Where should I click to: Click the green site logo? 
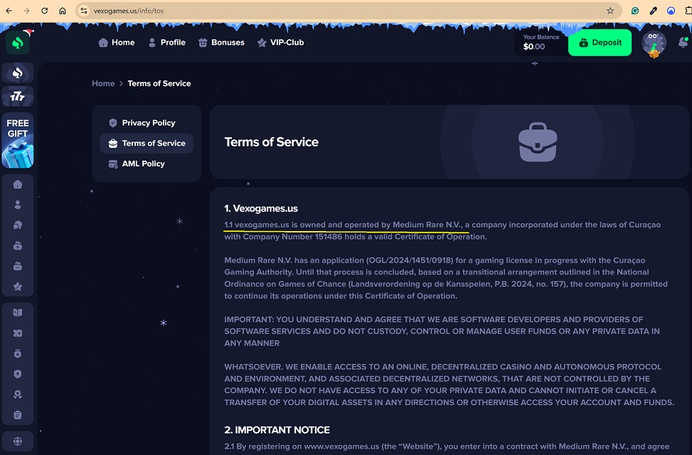pyautogui.click(x=18, y=43)
